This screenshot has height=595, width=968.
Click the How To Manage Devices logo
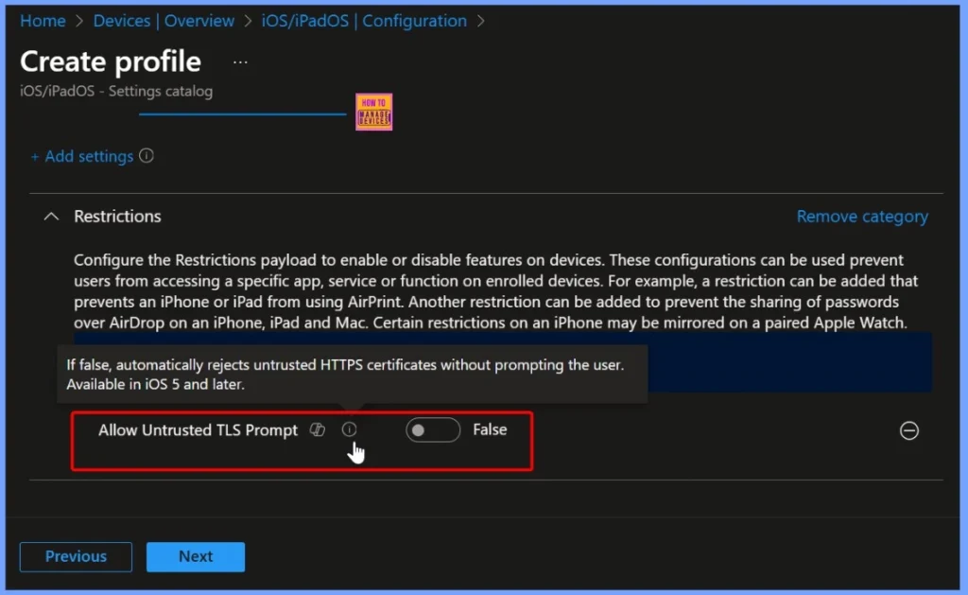pyautogui.click(x=373, y=111)
